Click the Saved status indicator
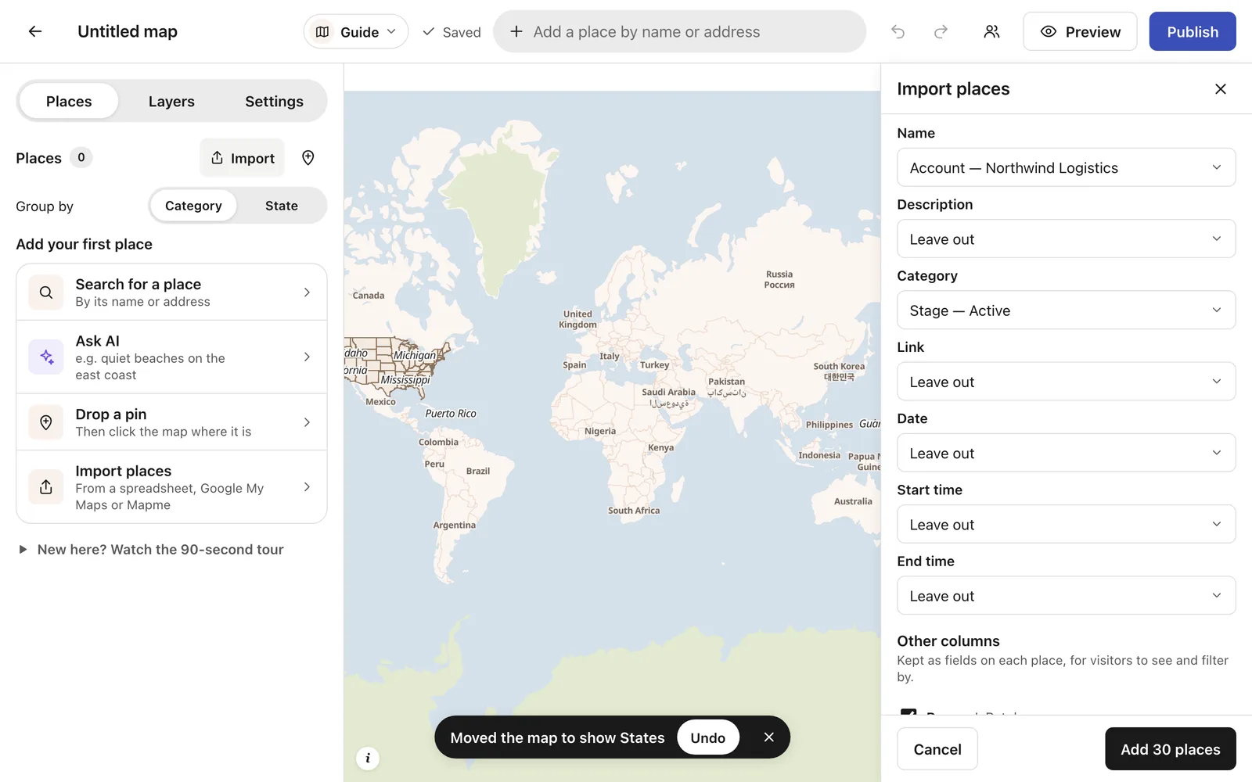This screenshot has height=782, width=1252. (452, 32)
